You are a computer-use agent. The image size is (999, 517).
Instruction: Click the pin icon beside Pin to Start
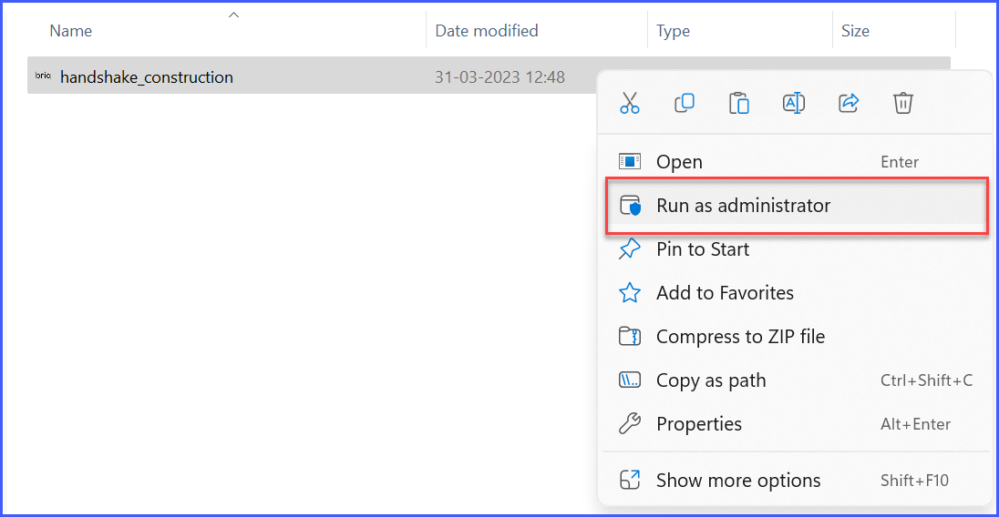[630, 248]
